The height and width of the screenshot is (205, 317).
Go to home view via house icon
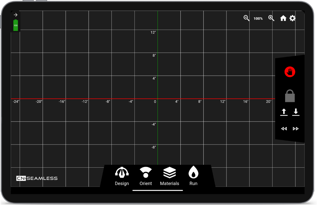point(283,18)
